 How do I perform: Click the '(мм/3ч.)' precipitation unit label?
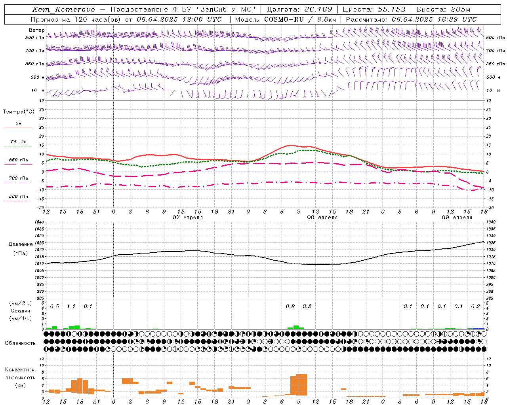coord(21,303)
